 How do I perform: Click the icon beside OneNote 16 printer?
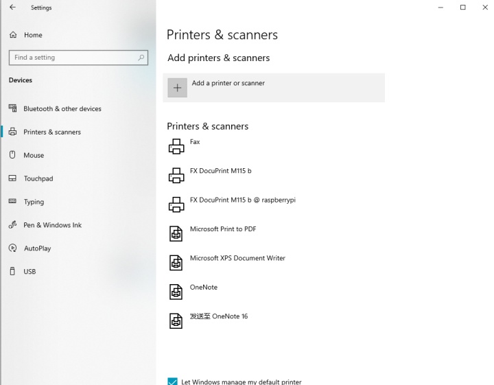coord(176,321)
